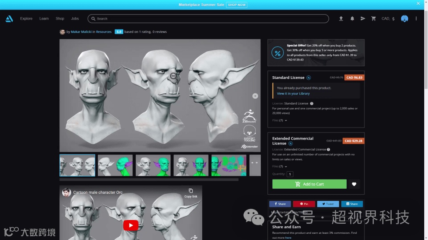Open the Shop menu

pyautogui.click(x=60, y=18)
